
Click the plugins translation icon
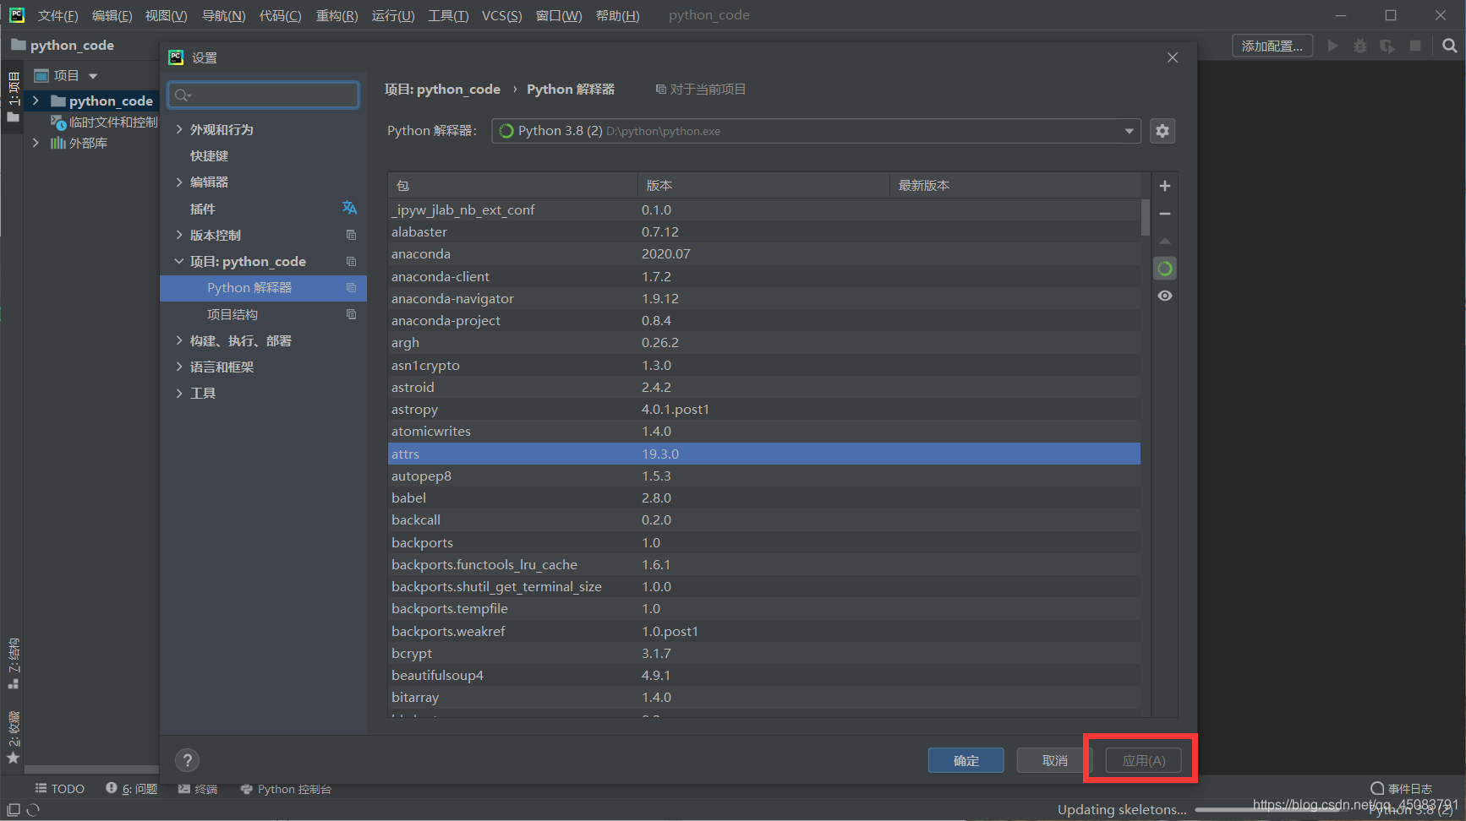[x=349, y=208]
